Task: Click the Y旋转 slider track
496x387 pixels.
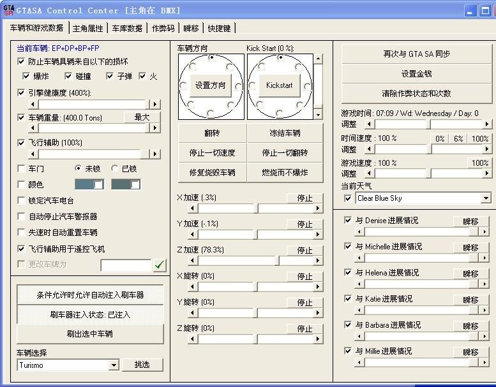Action: pos(255,313)
